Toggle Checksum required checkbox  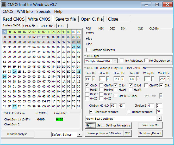(x=91, y=112)
